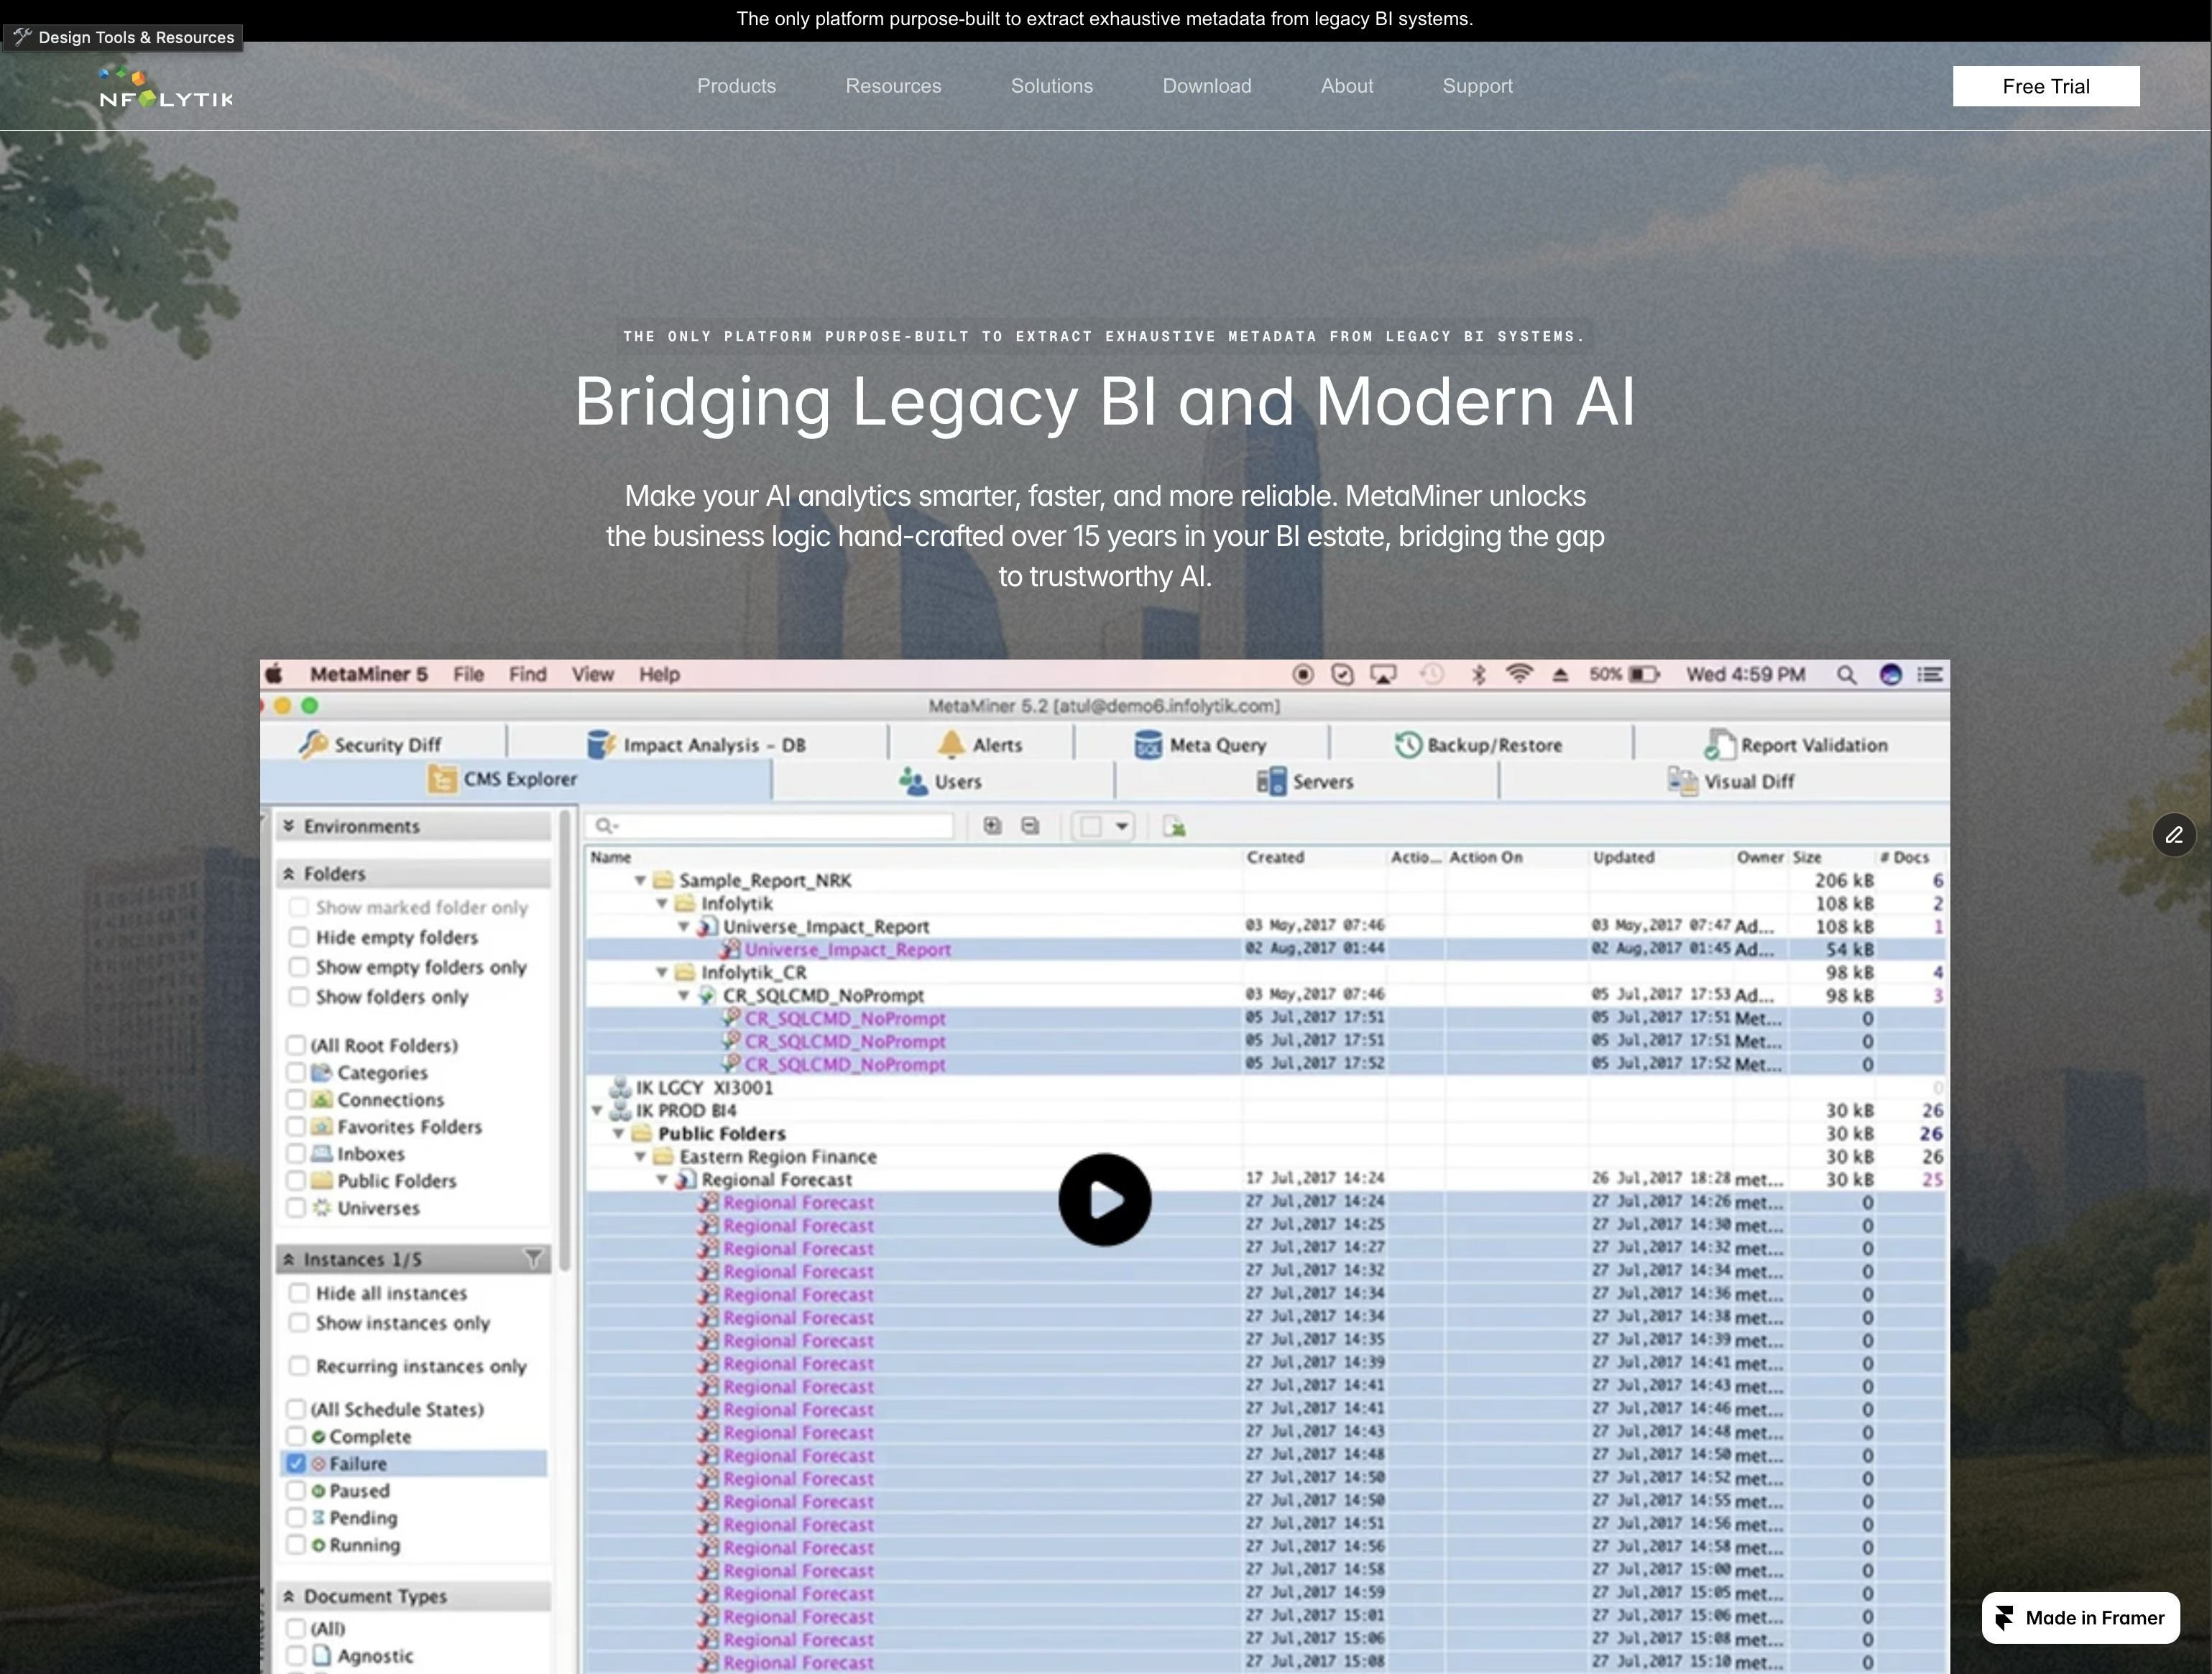Open the Report Validation tab
The width and height of the screenshot is (2212, 1674).
tap(1796, 744)
